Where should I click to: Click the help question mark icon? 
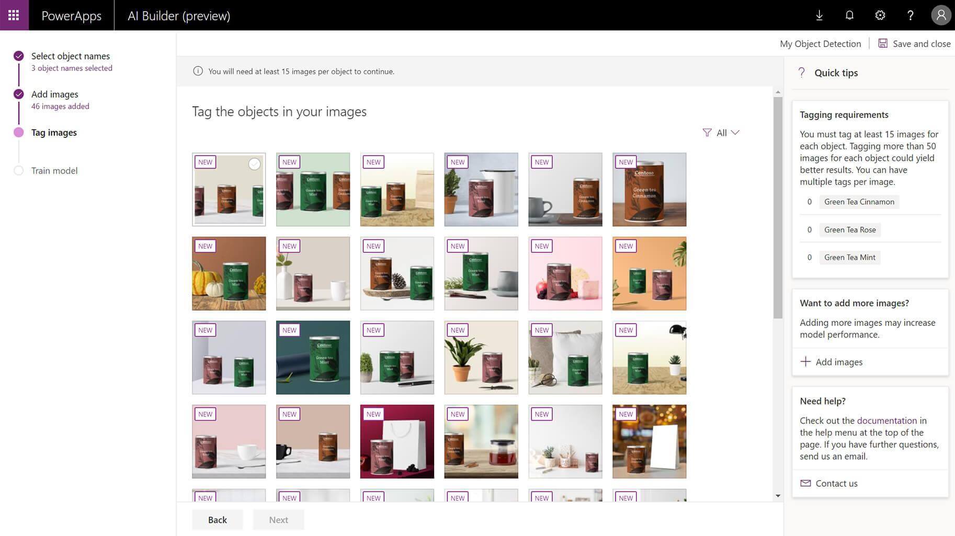coord(910,15)
